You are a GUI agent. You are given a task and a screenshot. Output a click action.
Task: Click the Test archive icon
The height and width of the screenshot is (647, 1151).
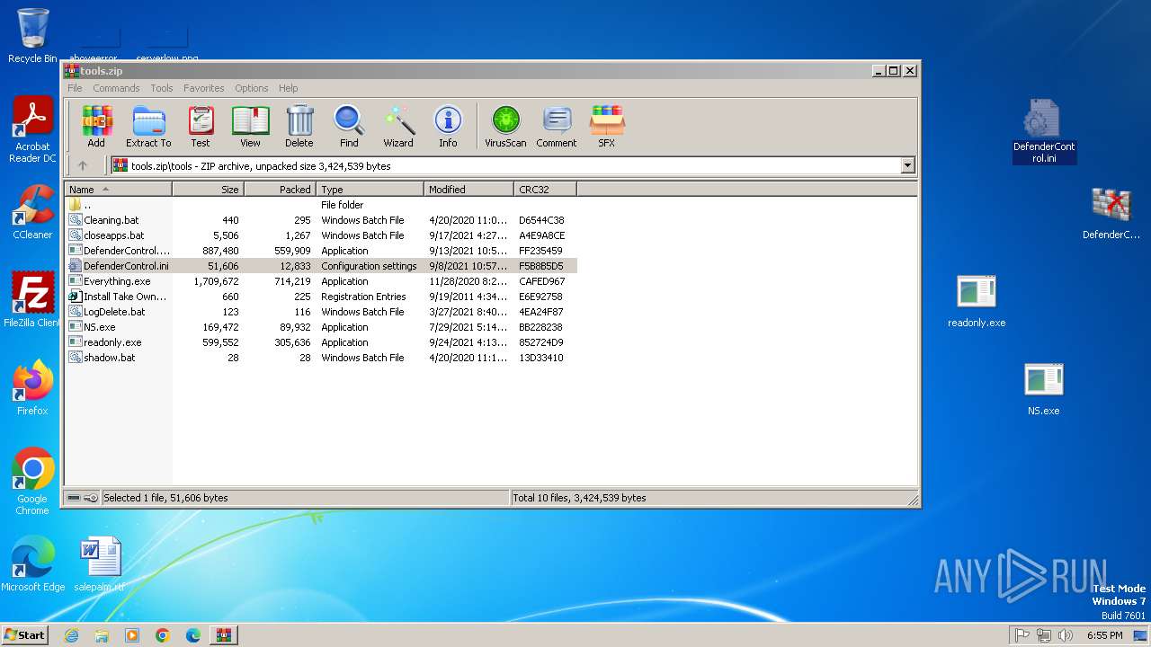tap(201, 126)
